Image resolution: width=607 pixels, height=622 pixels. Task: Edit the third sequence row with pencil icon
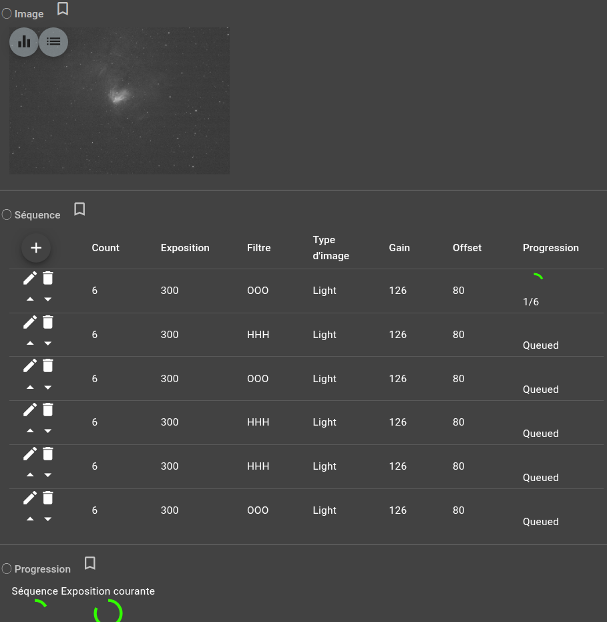[x=30, y=365]
